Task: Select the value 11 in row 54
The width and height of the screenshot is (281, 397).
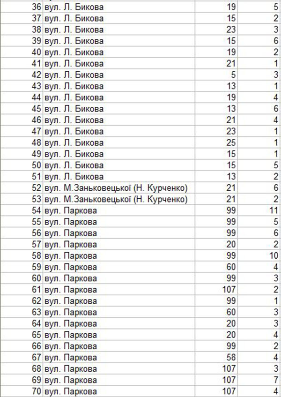Action: pos(274,210)
